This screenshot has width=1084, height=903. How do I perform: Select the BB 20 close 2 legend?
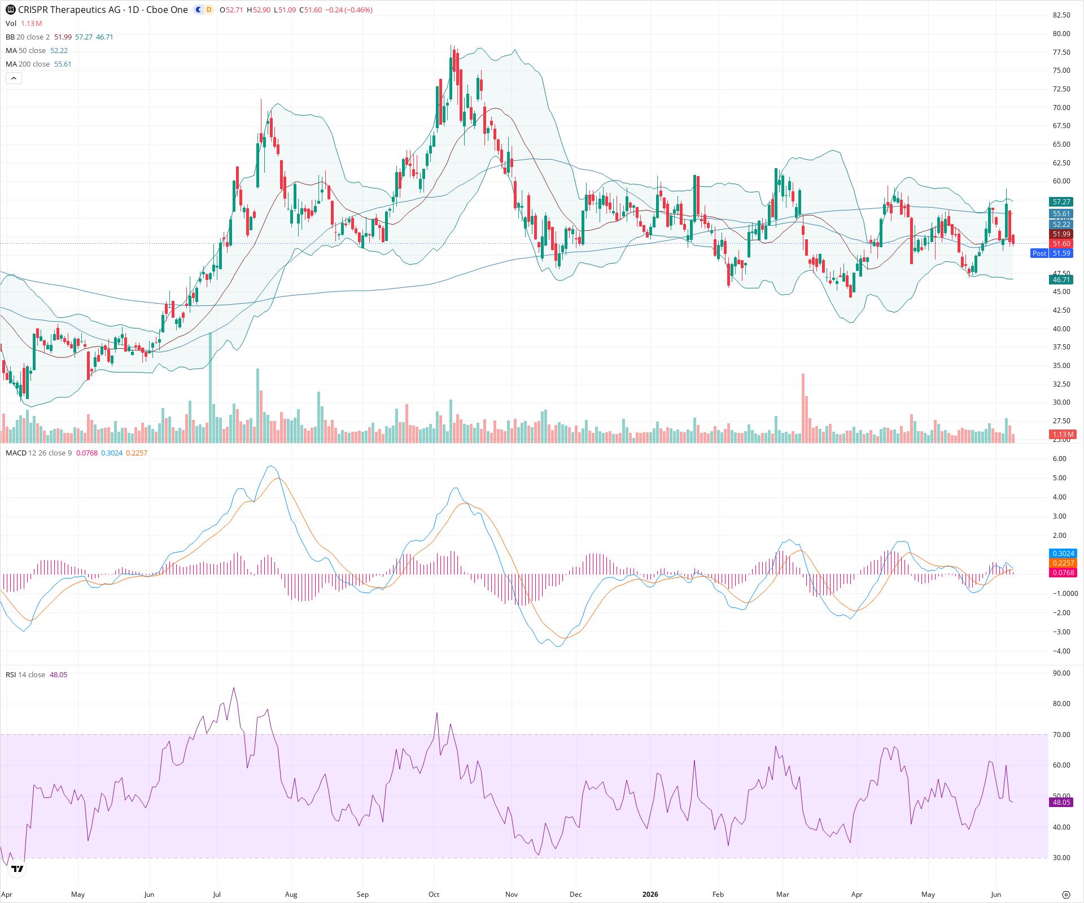(28, 37)
